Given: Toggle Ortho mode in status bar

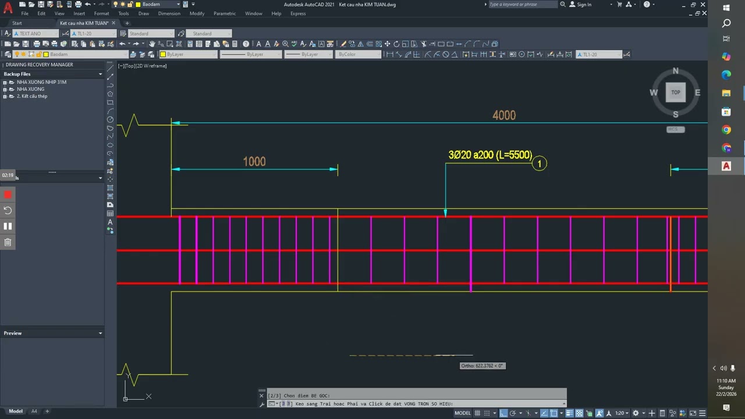Looking at the screenshot, I should 503,413.
